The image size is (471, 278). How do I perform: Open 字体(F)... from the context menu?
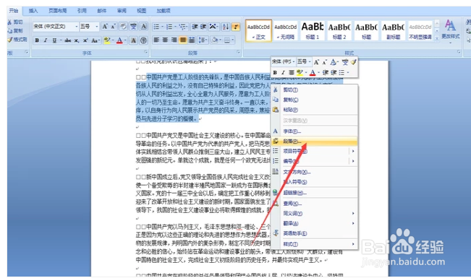pos(314,131)
